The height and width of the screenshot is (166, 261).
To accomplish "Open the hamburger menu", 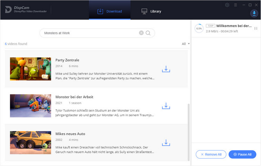I will pyautogui.click(x=235, y=5).
